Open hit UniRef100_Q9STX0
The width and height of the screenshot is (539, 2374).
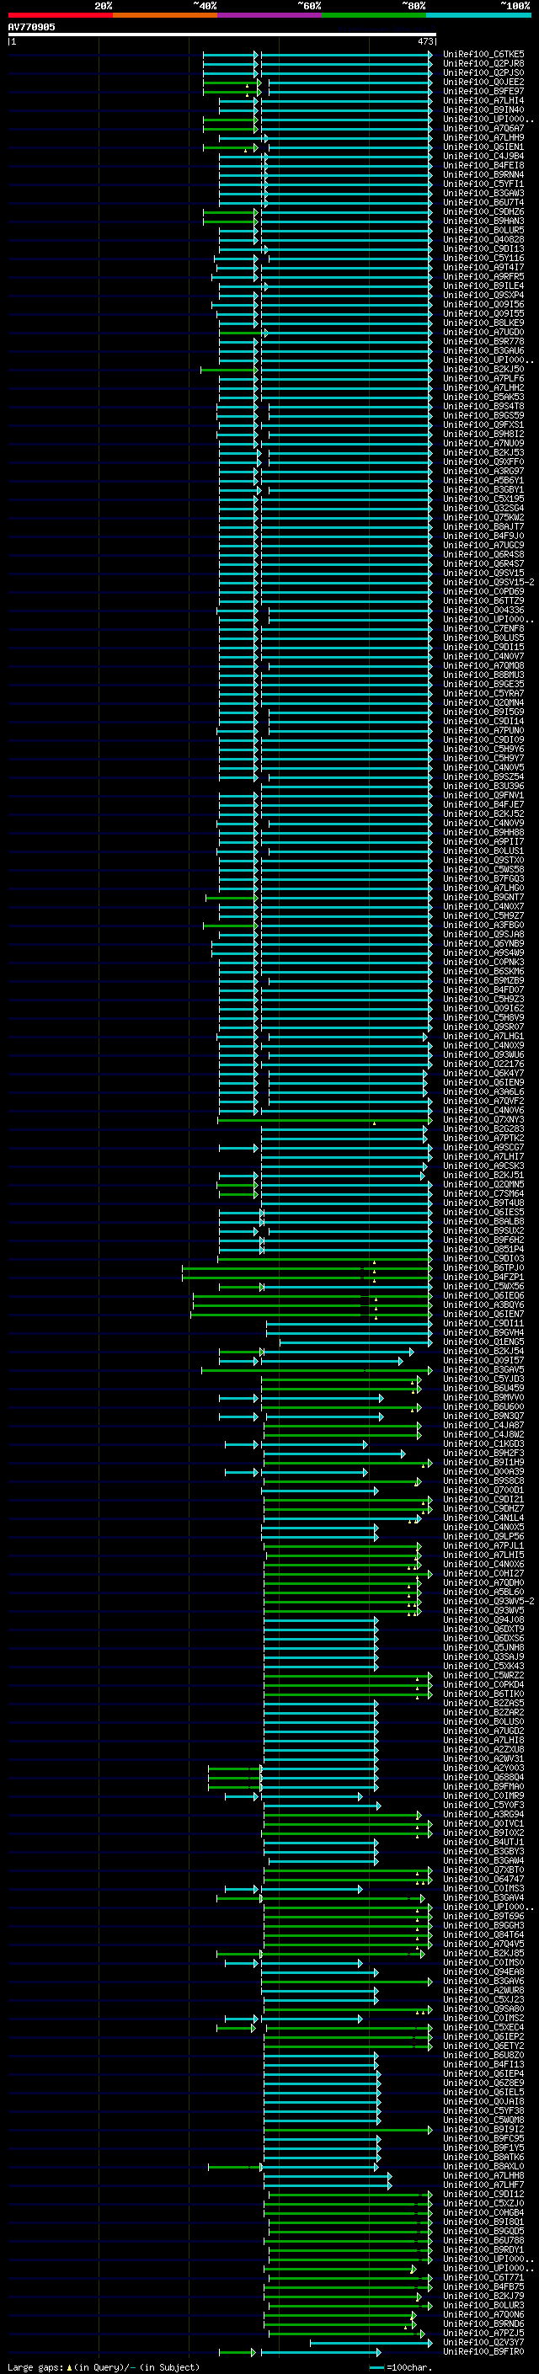483,860
